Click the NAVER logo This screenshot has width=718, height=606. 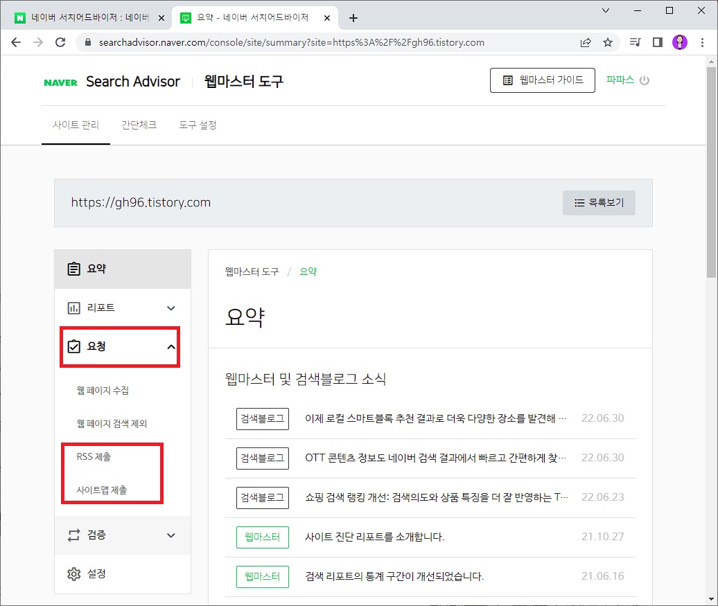60,82
